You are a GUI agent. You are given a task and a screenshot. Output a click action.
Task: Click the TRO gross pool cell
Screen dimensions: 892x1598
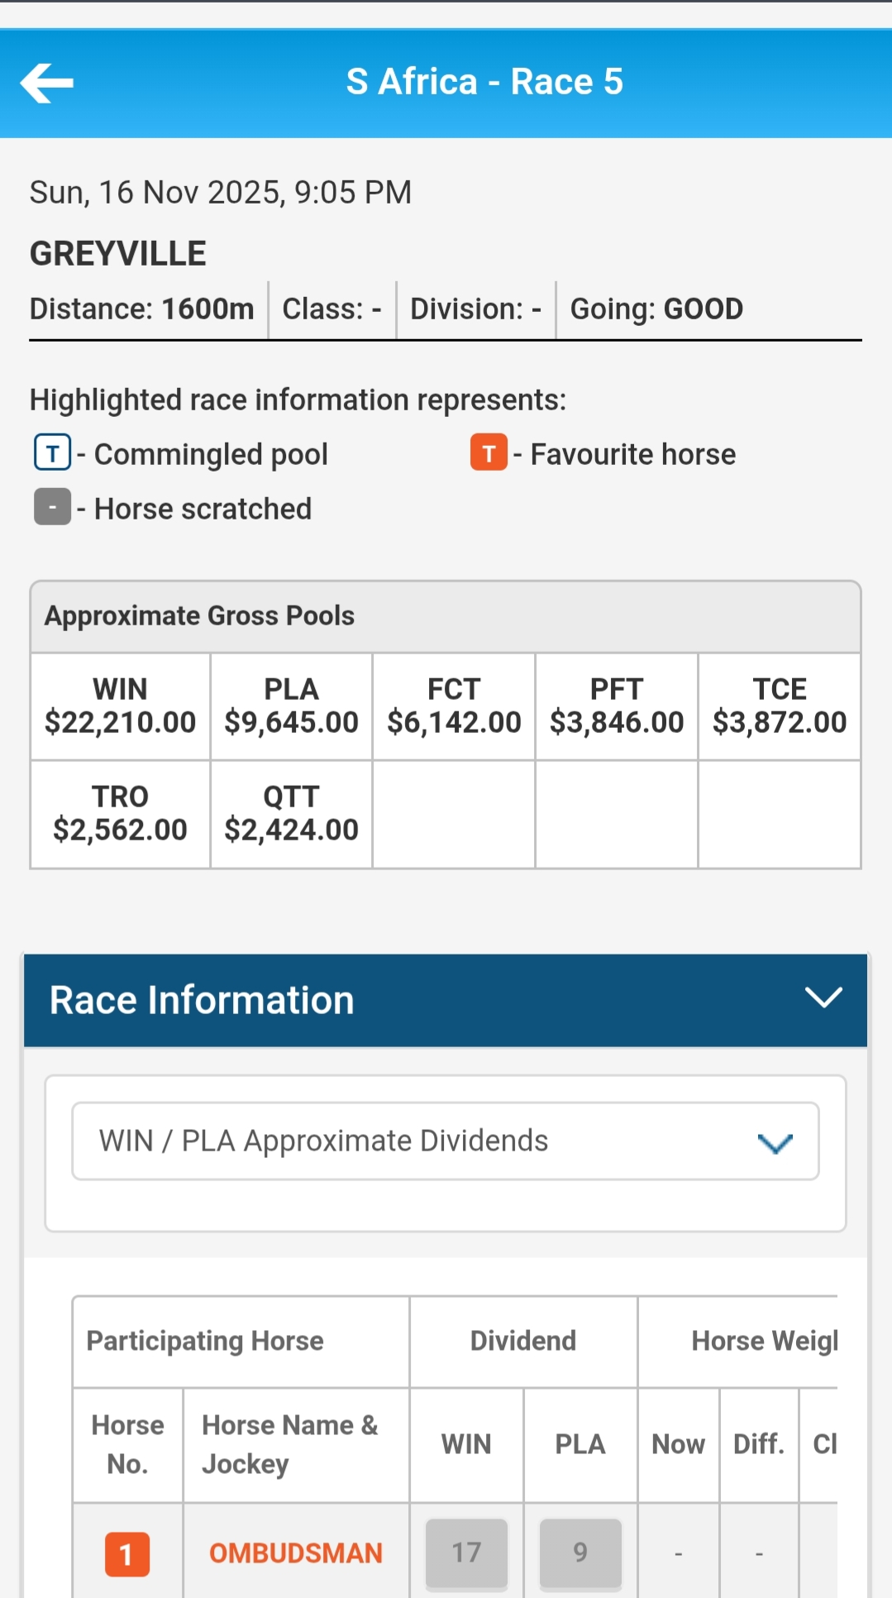pos(121,814)
